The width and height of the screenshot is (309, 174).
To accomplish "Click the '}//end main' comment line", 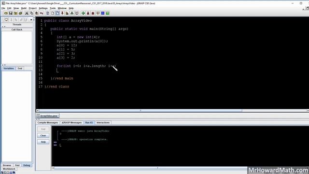I will 62,78.
